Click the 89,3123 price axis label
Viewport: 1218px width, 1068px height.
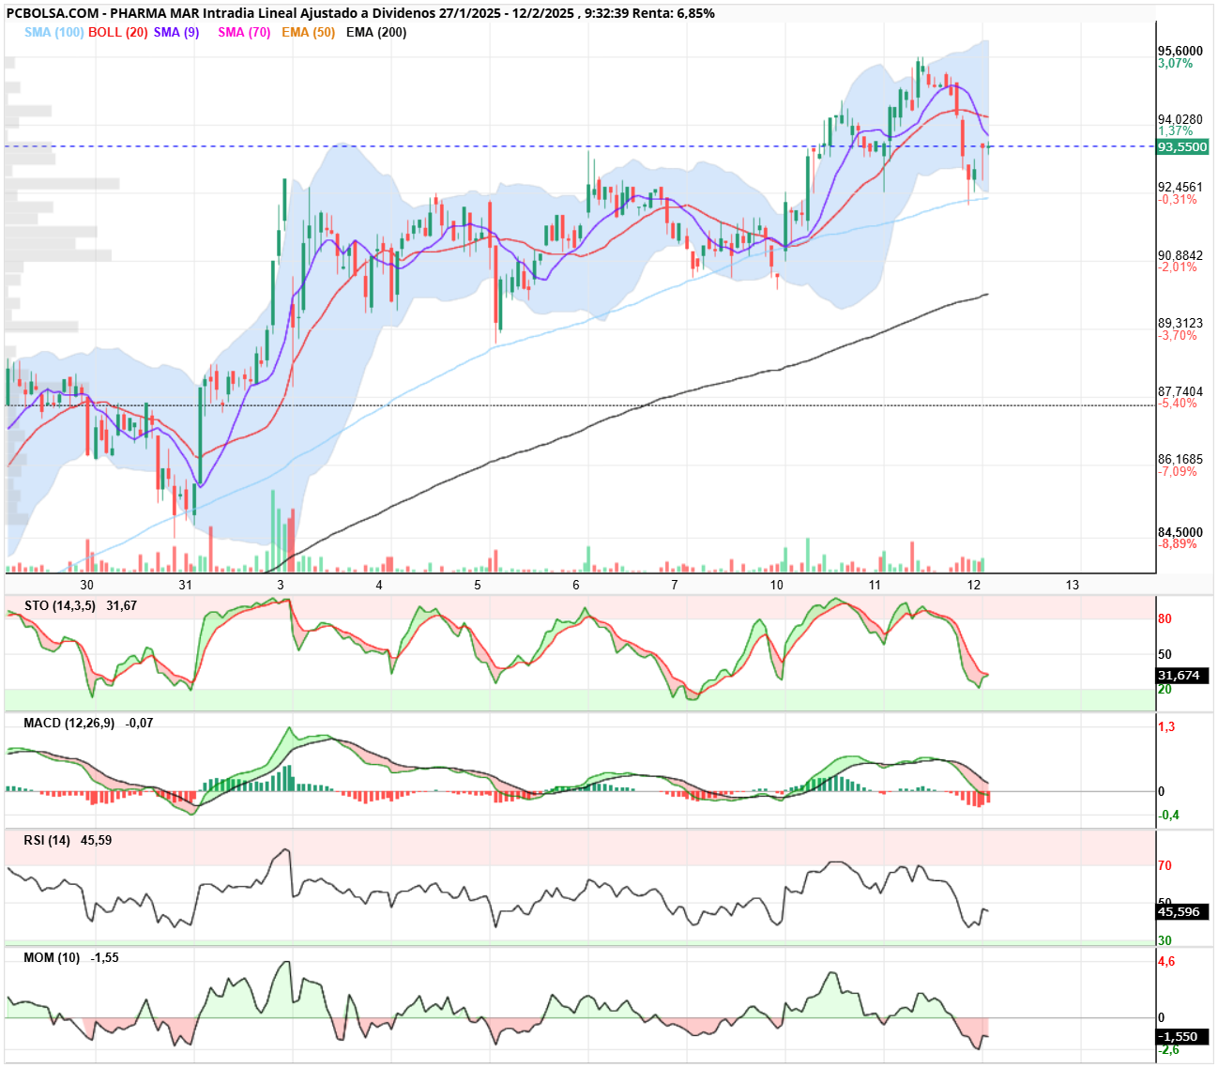point(1180,323)
